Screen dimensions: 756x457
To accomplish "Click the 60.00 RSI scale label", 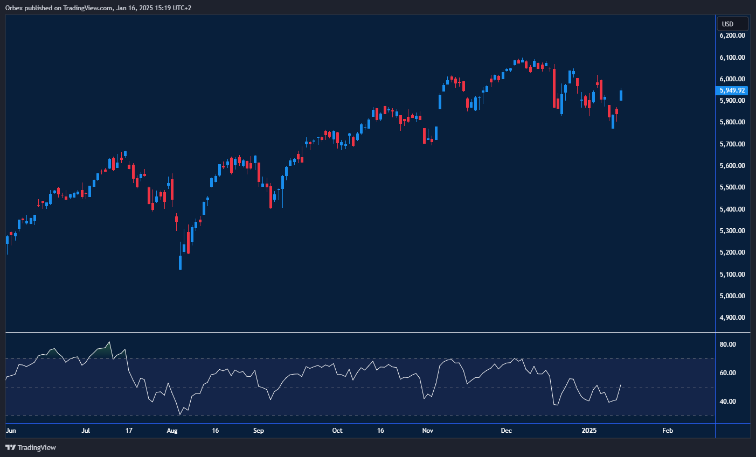I will point(728,373).
